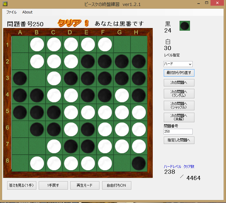The height and width of the screenshot is (203, 226).
Task: Place a disc on empty square A1
Action: coord(20,44)
